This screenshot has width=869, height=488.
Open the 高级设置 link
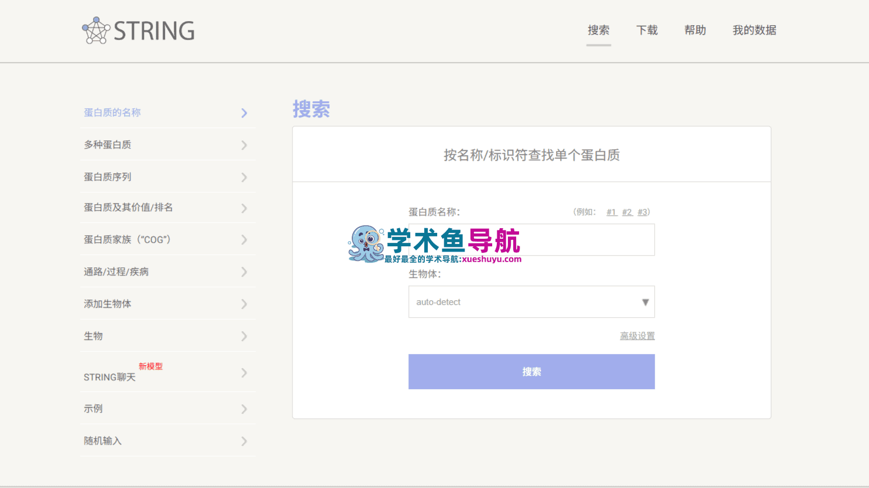click(637, 336)
